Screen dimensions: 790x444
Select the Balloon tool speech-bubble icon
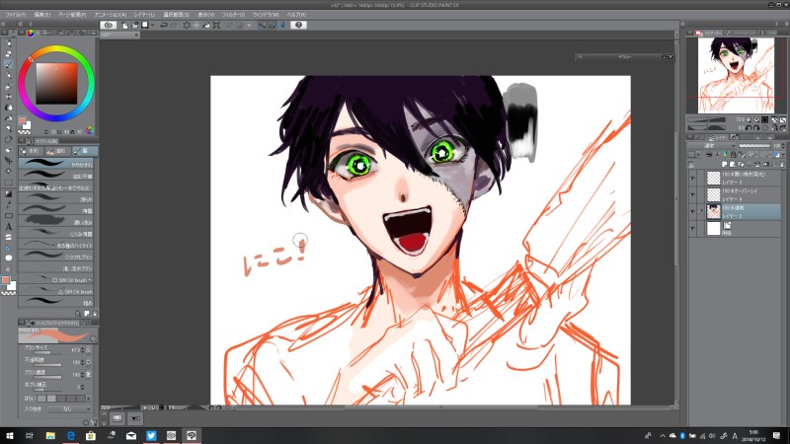pos(9,258)
